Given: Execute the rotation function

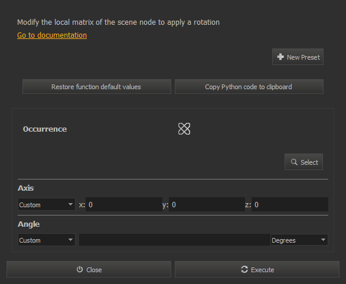Looking at the screenshot, I should [x=257, y=269].
